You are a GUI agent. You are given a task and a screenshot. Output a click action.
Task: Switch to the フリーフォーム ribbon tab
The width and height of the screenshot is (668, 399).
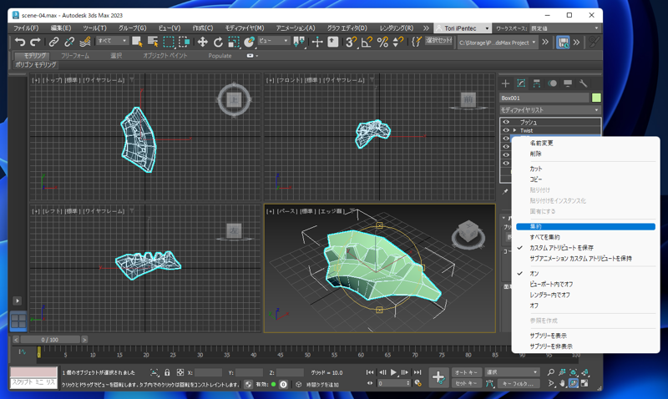pyautogui.click(x=75, y=56)
